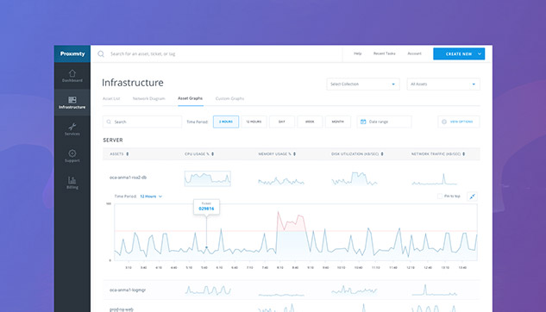Open Recent Tasks in the top bar
This screenshot has height=312, width=546.
tap(385, 53)
